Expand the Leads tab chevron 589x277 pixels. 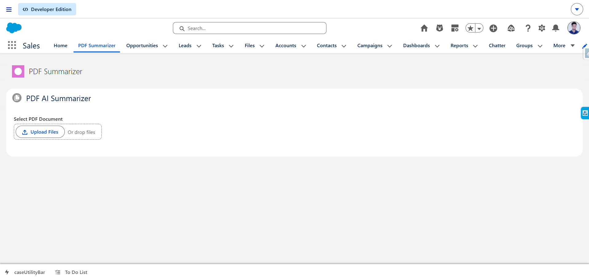coord(199,46)
